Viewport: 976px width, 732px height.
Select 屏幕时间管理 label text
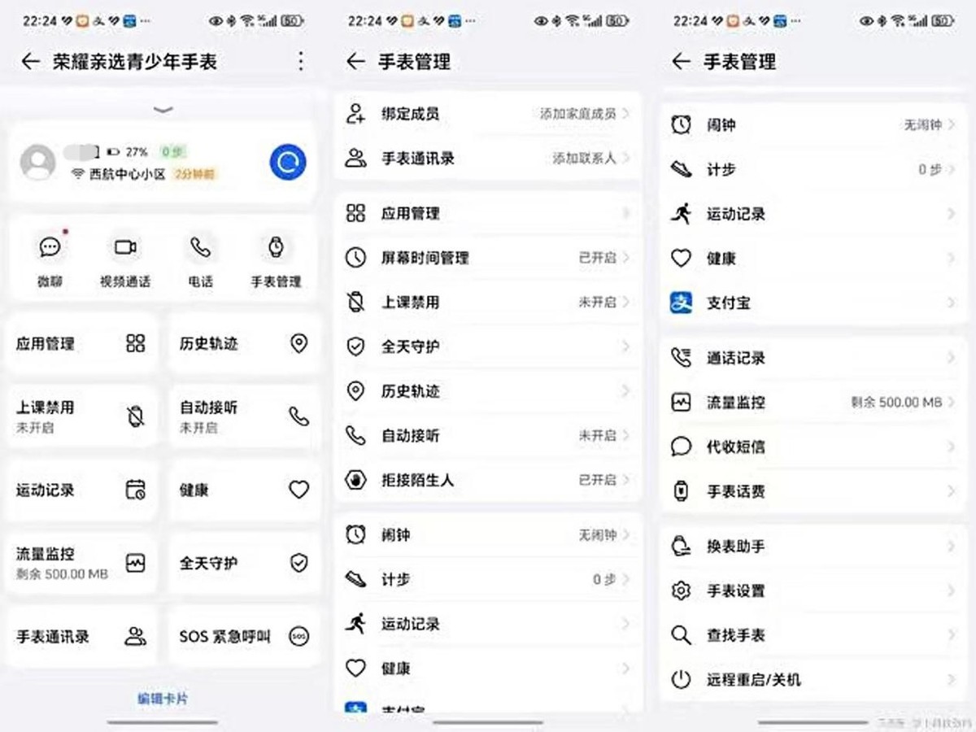point(425,258)
